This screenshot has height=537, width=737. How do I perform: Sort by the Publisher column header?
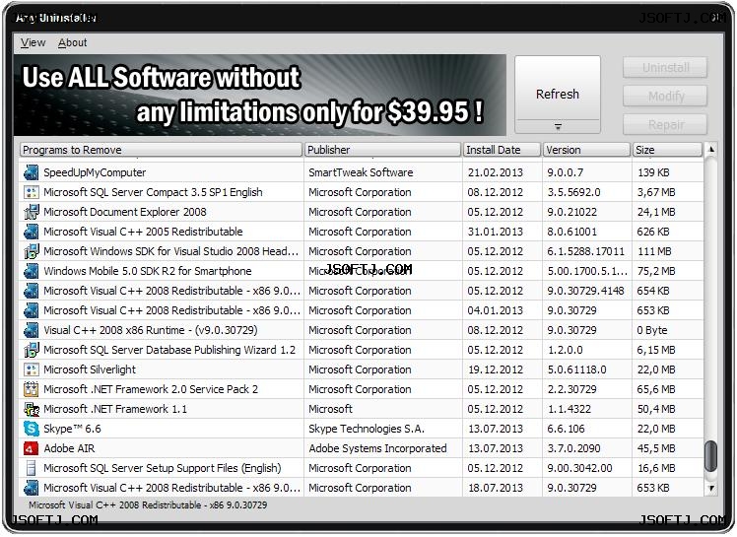[x=382, y=150]
